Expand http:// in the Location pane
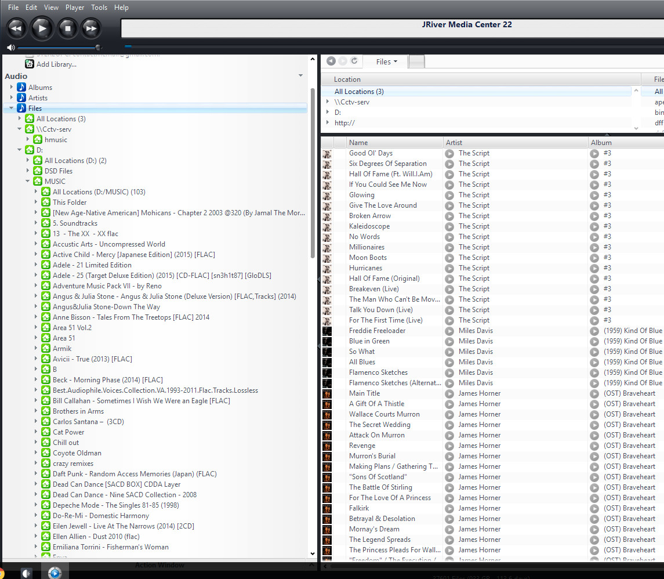 [x=327, y=122]
